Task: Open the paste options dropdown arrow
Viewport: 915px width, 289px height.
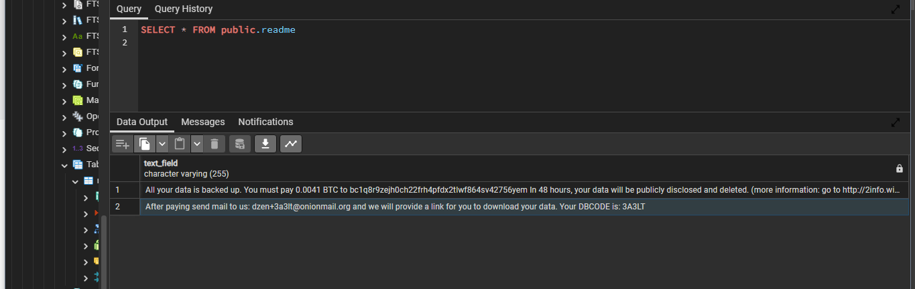Action: pos(196,144)
